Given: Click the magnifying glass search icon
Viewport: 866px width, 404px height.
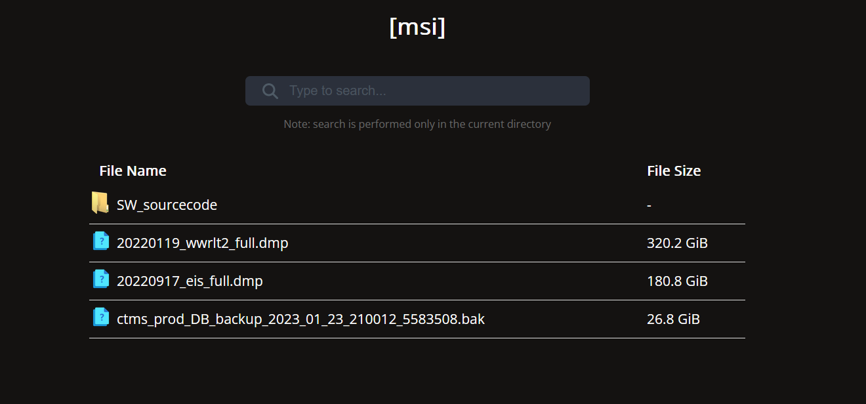Looking at the screenshot, I should (x=270, y=91).
